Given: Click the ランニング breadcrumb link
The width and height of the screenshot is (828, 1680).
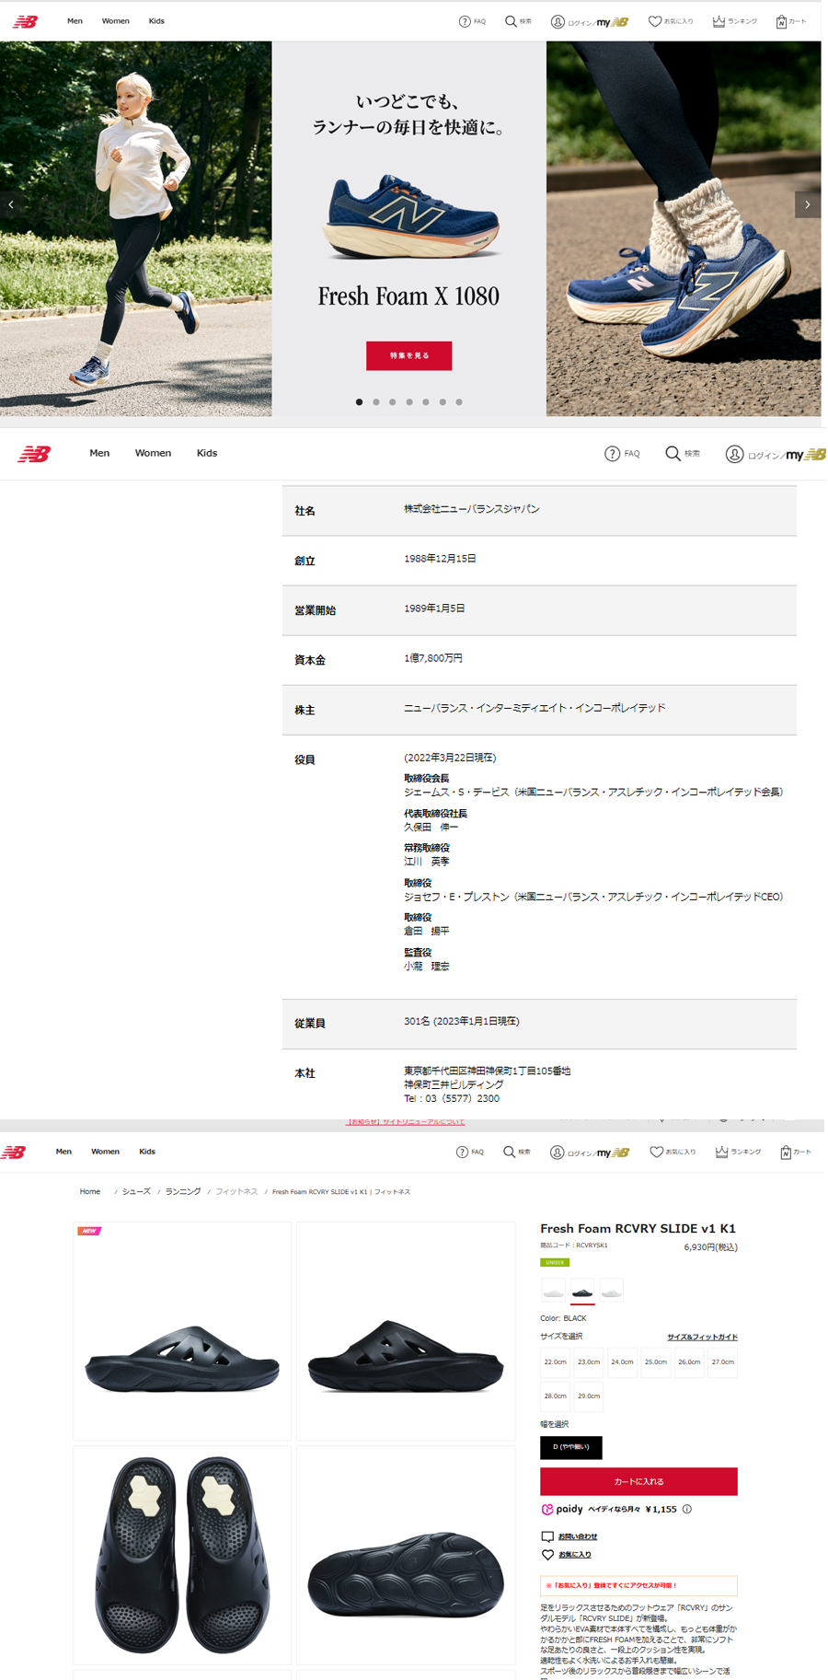Looking at the screenshot, I should pyautogui.click(x=183, y=1192).
